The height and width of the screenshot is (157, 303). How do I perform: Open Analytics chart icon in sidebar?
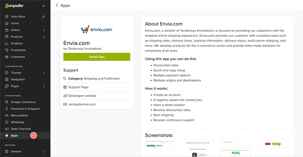coord(7,43)
